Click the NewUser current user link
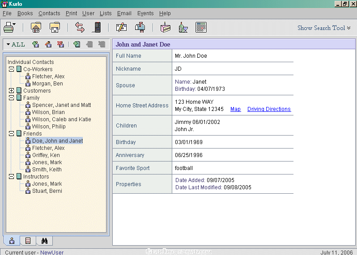357x255 pixels. point(52,252)
